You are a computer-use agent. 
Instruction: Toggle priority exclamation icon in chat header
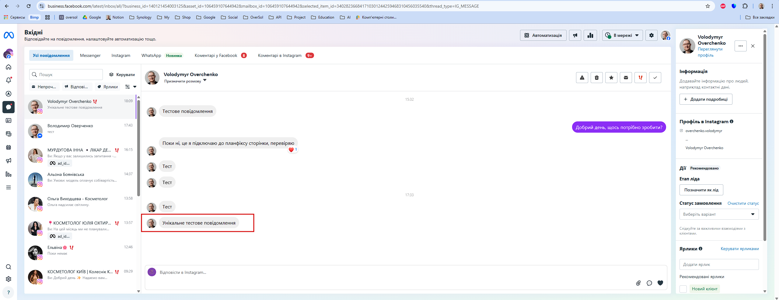641,78
